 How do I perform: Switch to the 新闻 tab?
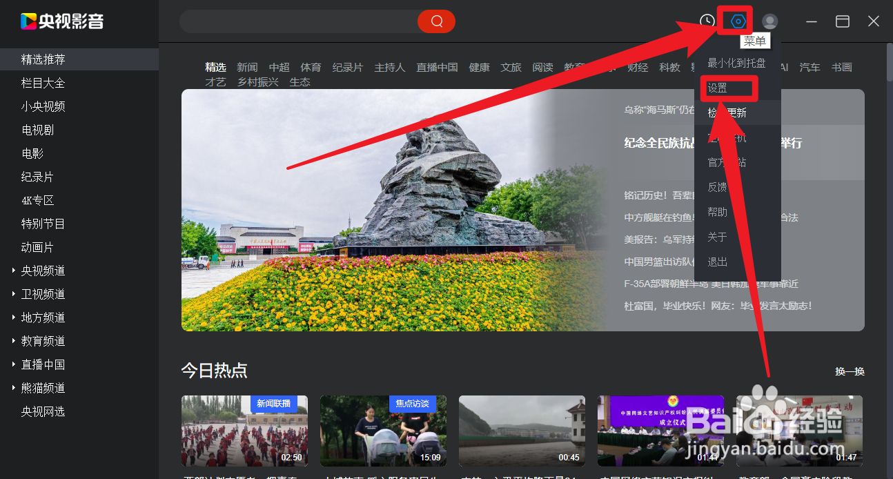click(x=247, y=67)
